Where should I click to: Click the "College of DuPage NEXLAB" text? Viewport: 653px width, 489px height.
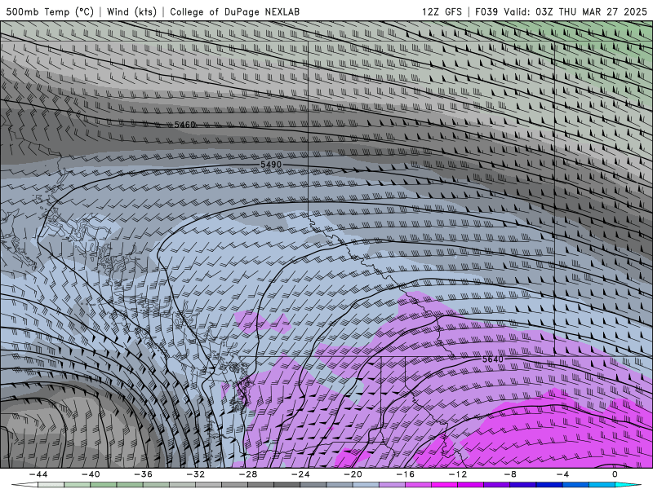tap(234, 11)
